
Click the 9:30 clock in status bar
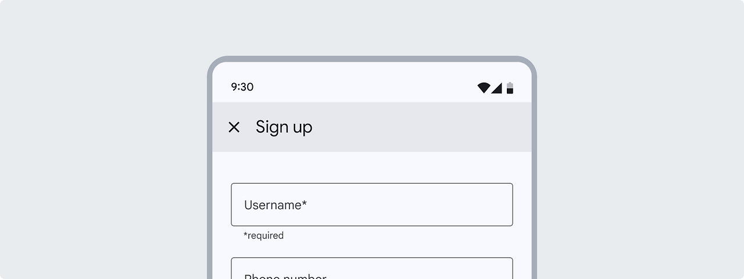tap(242, 87)
